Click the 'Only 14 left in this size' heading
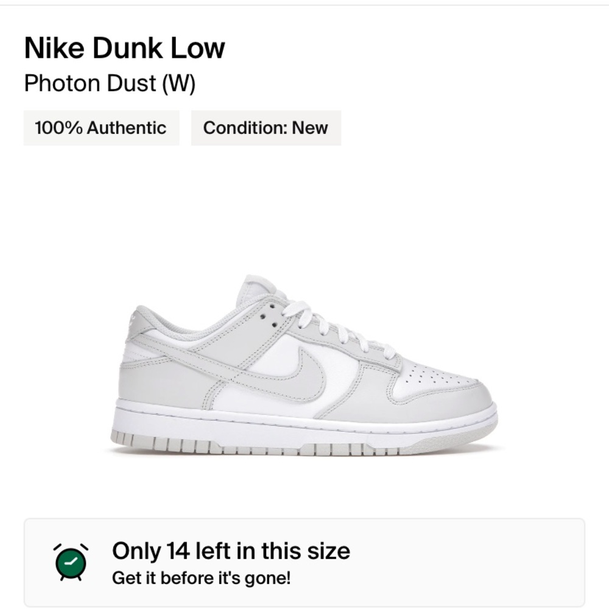This screenshot has width=609, height=609. (x=231, y=551)
